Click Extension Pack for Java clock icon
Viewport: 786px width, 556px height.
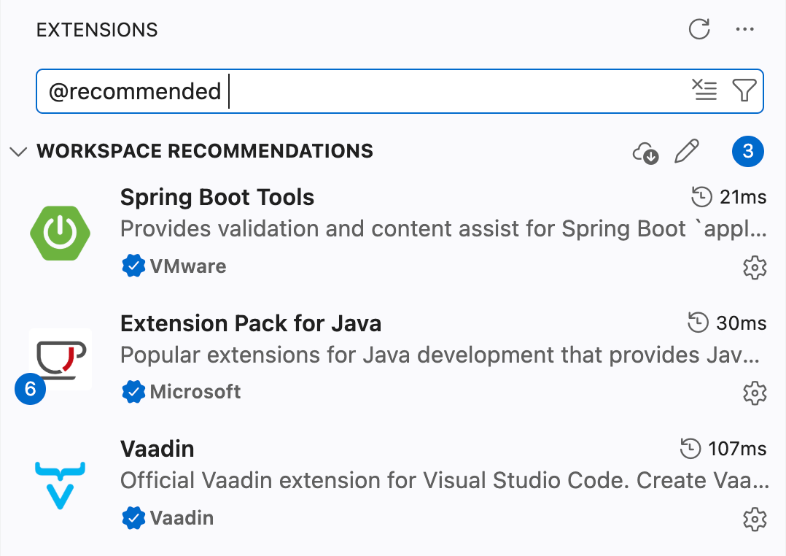click(x=698, y=323)
